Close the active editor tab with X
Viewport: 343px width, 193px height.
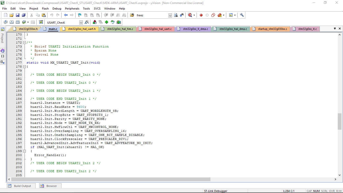[340, 29]
